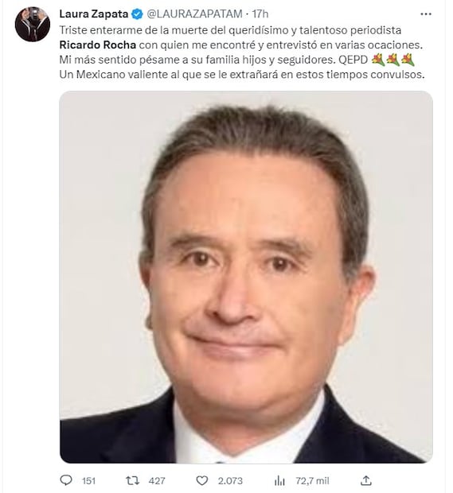Image resolution: width=453 pixels, height=493 pixels.
Task: Click the blue verified badge
Action: pos(137,14)
